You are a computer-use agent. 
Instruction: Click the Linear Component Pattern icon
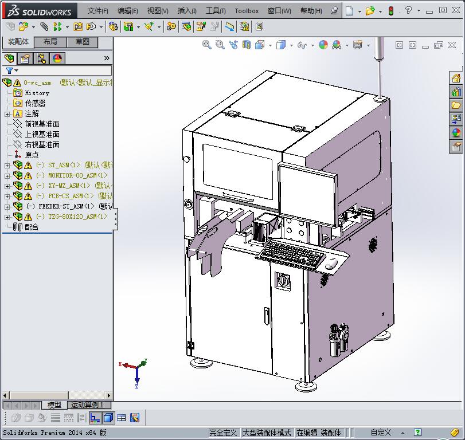[x=57, y=27]
